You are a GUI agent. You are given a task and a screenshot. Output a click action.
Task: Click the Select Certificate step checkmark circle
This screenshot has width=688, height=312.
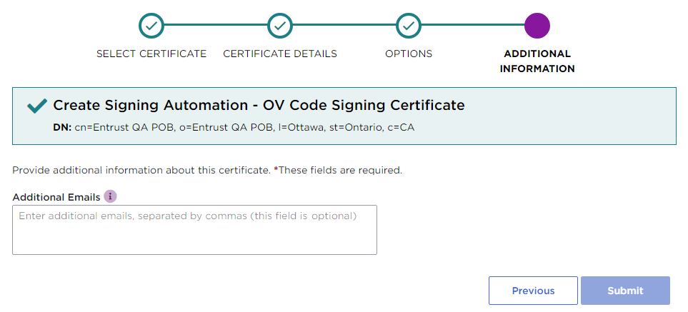pos(151,26)
